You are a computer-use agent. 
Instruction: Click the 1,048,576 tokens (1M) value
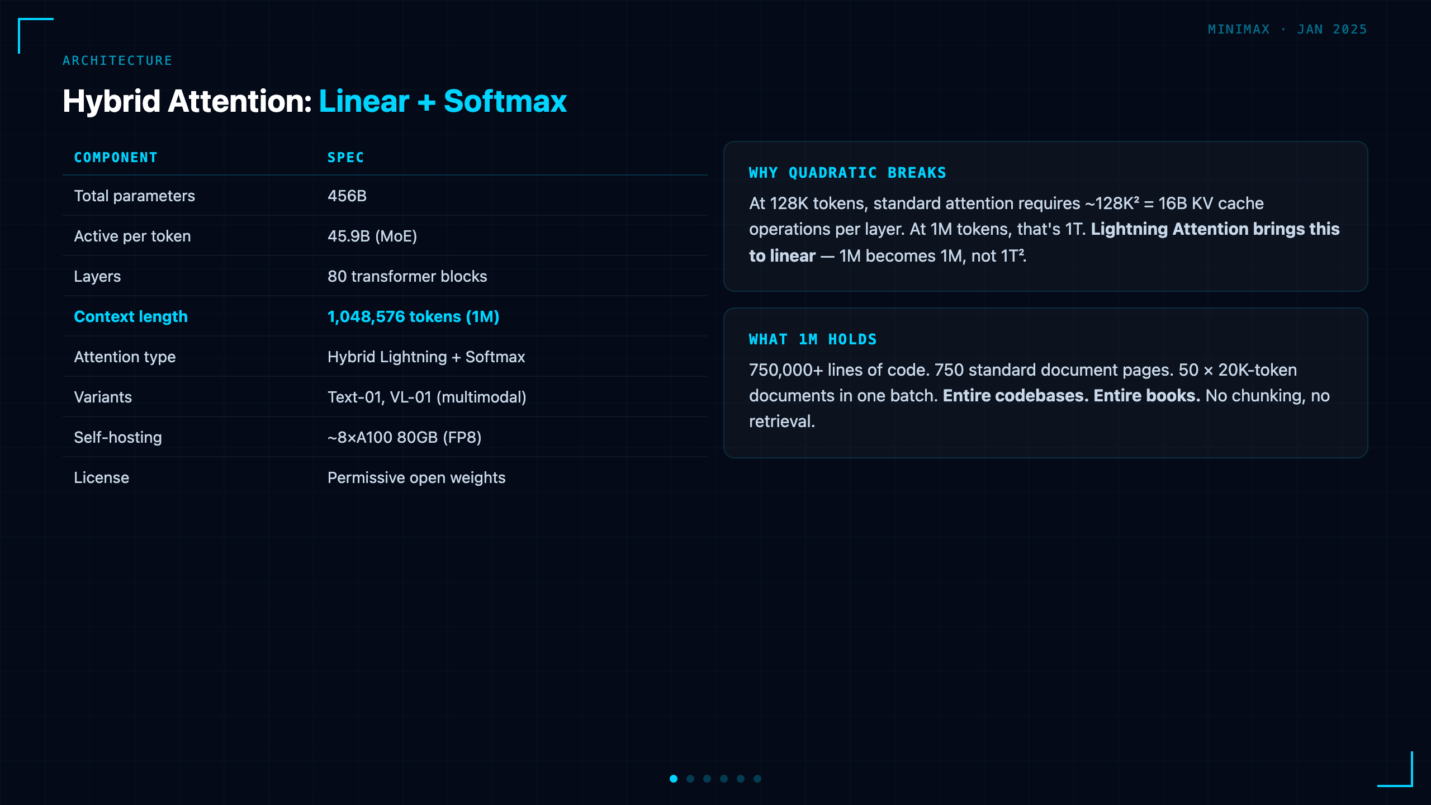coord(413,316)
